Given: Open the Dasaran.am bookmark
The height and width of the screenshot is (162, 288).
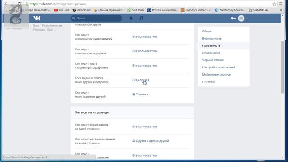Looking at the screenshot, I should pos(81,10).
